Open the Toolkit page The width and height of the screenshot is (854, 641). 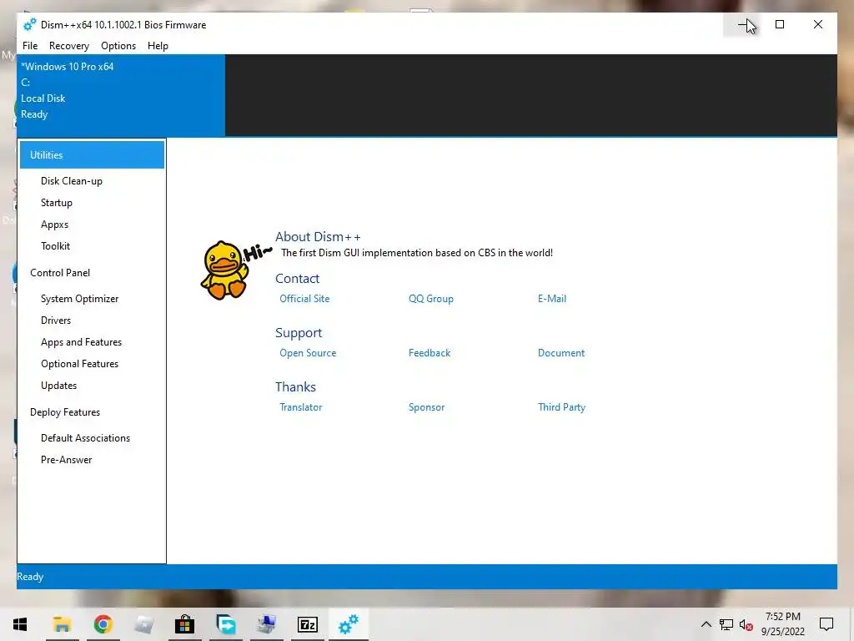click(56, 246)
